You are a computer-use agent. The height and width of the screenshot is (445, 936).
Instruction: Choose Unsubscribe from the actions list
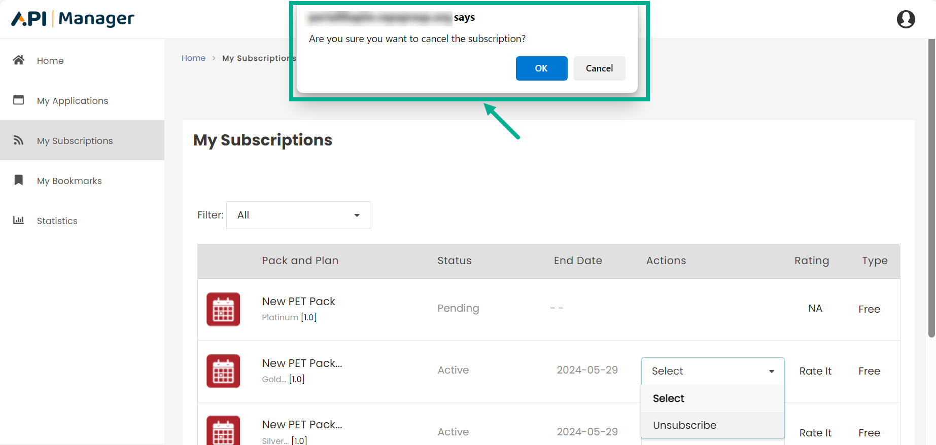tap(684, 425)
